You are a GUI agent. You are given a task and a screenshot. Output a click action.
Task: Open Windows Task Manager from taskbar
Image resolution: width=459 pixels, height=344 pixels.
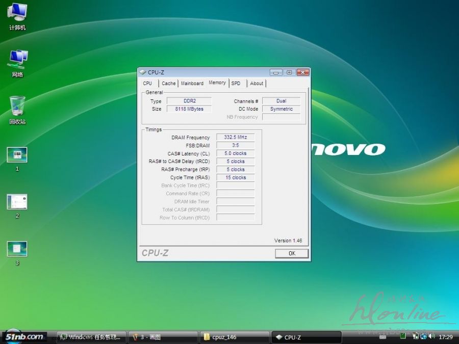91,337
